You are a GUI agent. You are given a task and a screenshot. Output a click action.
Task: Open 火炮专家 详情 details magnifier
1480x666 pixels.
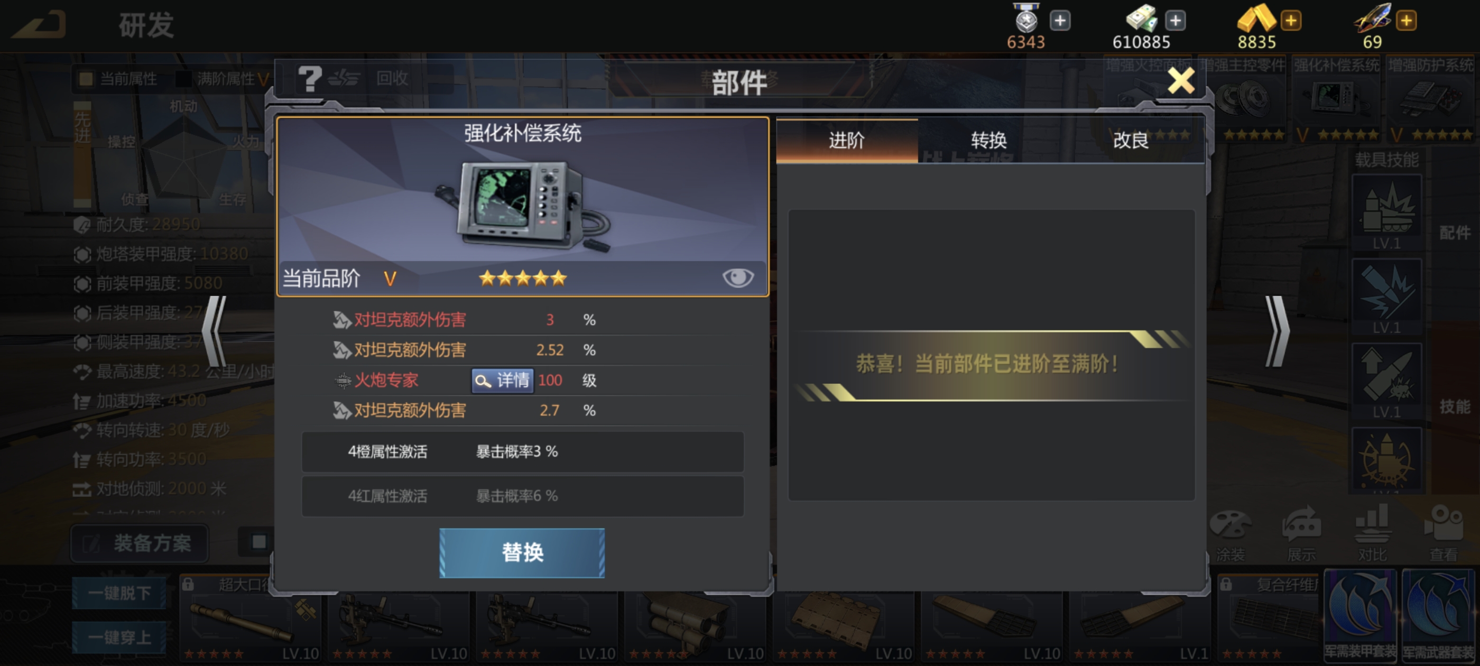(502, 381)
